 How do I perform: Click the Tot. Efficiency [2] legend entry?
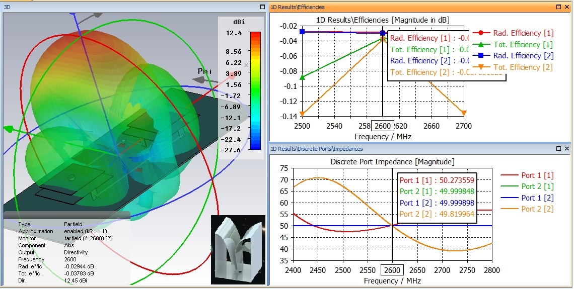point(513,67)
